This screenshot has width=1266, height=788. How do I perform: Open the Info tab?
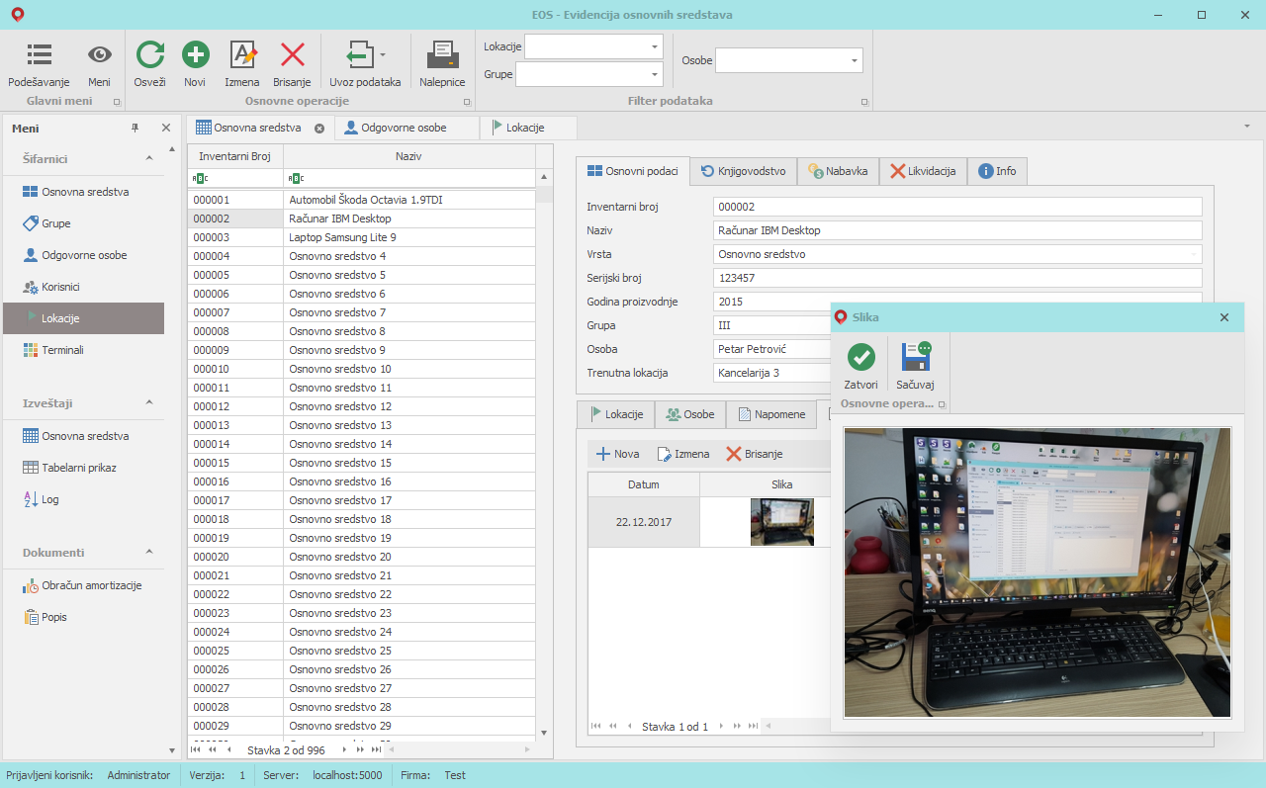997,171
